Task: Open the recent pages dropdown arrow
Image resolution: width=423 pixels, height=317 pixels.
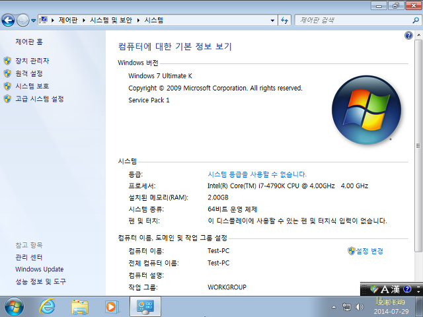Action: coord(34,20)
